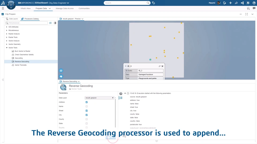Expand bottom panel chevron

coord(157,141)
